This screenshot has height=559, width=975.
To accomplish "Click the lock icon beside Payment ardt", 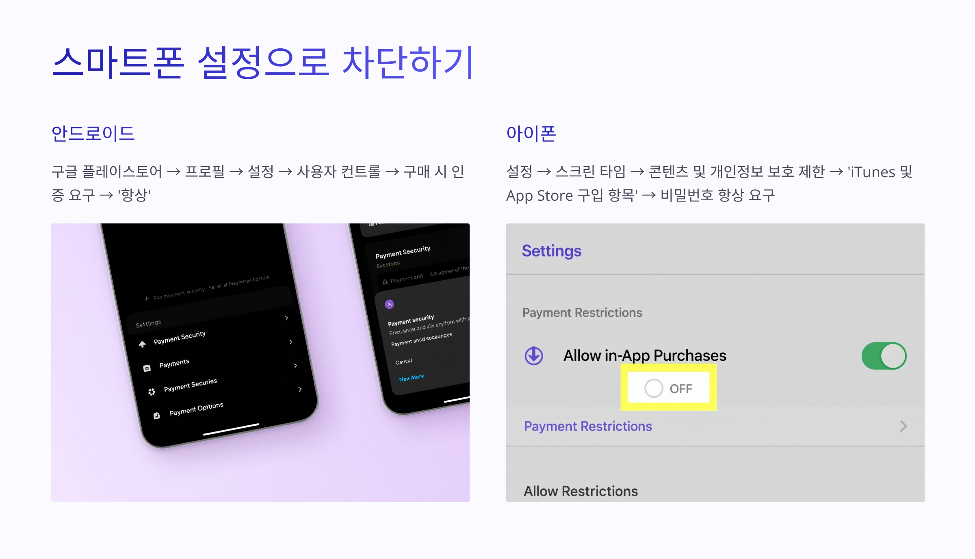I will pos(385,282).
